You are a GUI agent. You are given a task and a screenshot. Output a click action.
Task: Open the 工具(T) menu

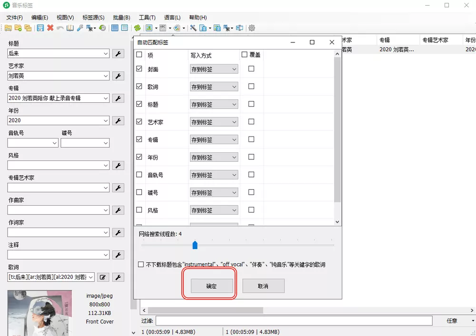147,18
